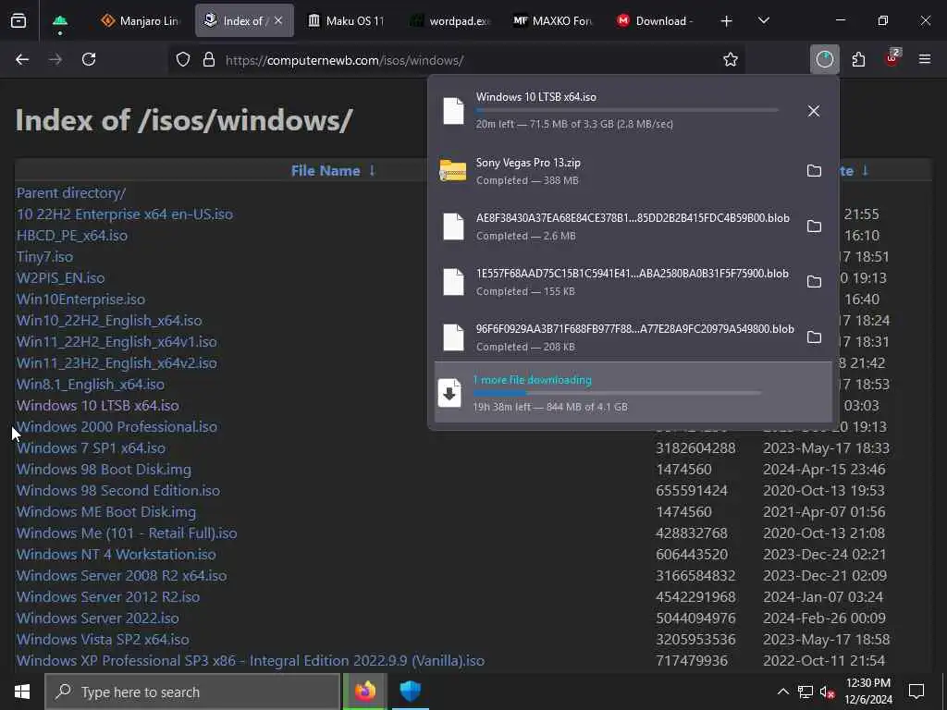
Task: Download Windows Vista SP2 x64.iso
Action: coord(103,640)
